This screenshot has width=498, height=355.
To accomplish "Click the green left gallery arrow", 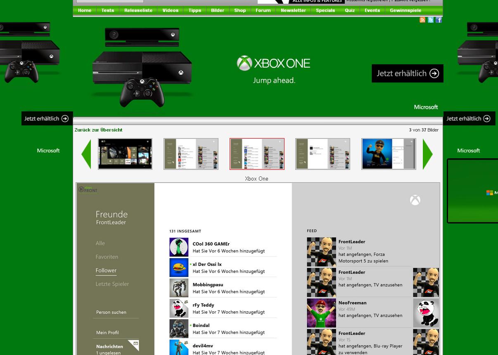I will [86, 154].
